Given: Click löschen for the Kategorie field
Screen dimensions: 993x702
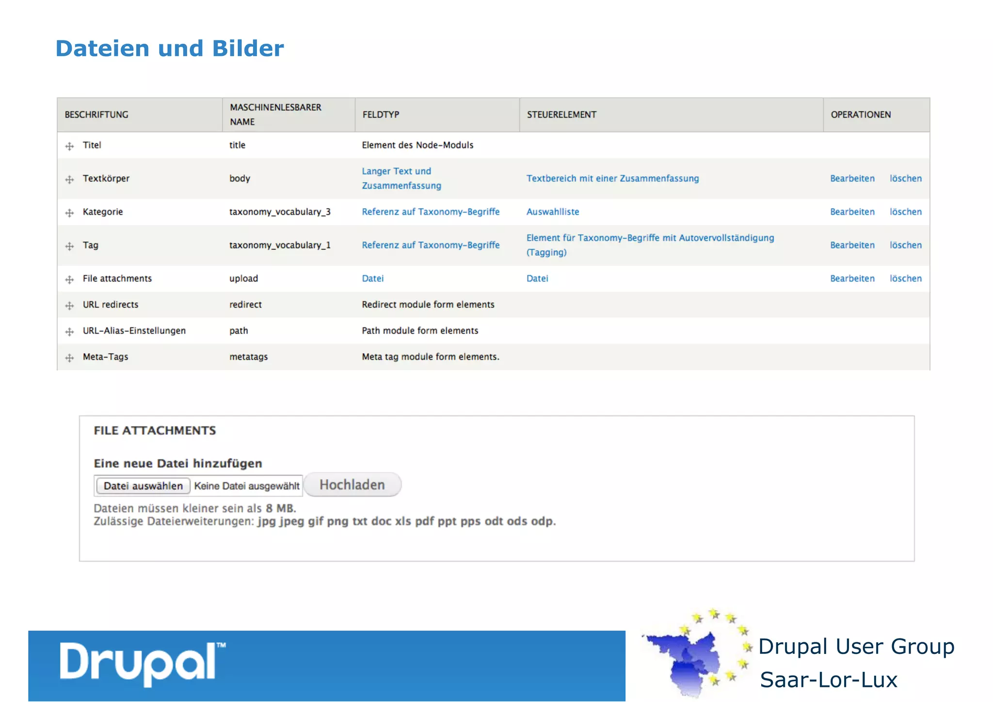Looking at the screenshot, I should (x=905, y=212).
